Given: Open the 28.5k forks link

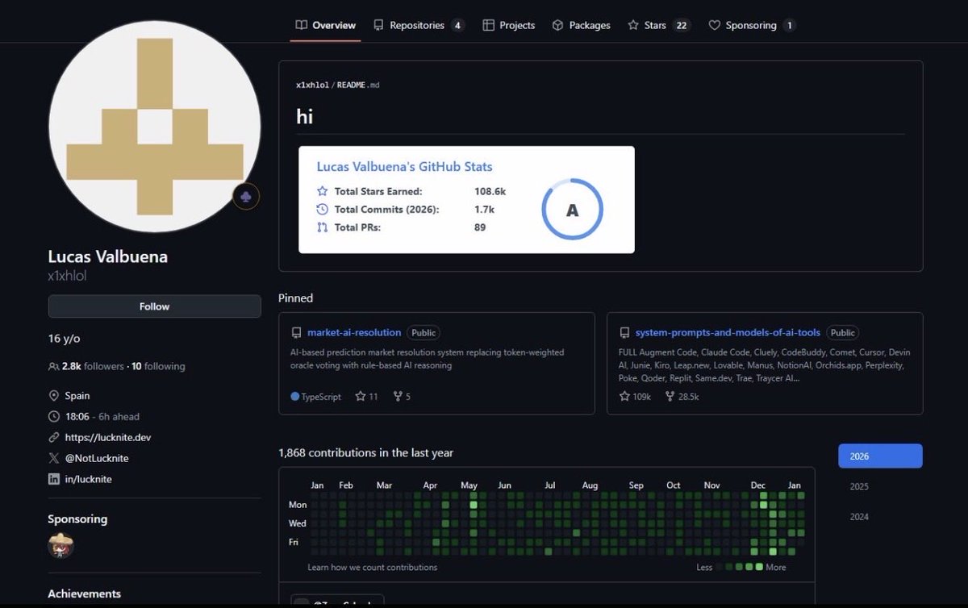Looking at the screenshot, I should click(x=682, y=397).
